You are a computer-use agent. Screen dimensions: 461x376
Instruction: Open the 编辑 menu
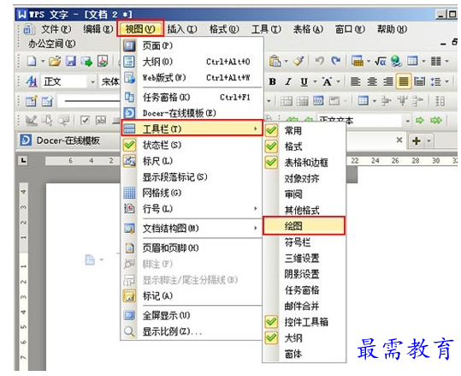pos(98,29)
